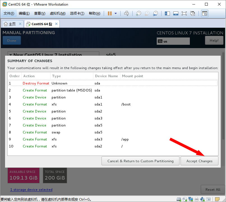
Task: Click Cancel & Return to Custom Partitioning
Action: point(140,161)
